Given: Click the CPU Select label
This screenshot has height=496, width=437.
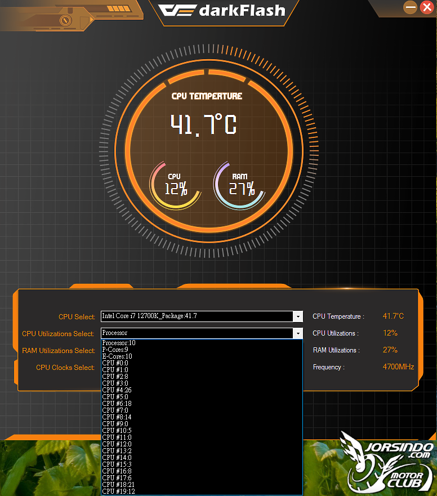Looking at the screenshot, I should point(77,316).
